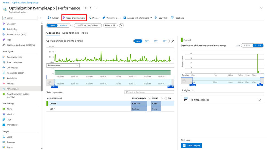Image resolution: width=267 pixels, height=150 pixels.
Task: Collapse the left navigation menu
Action: click(x=40, y=18)
